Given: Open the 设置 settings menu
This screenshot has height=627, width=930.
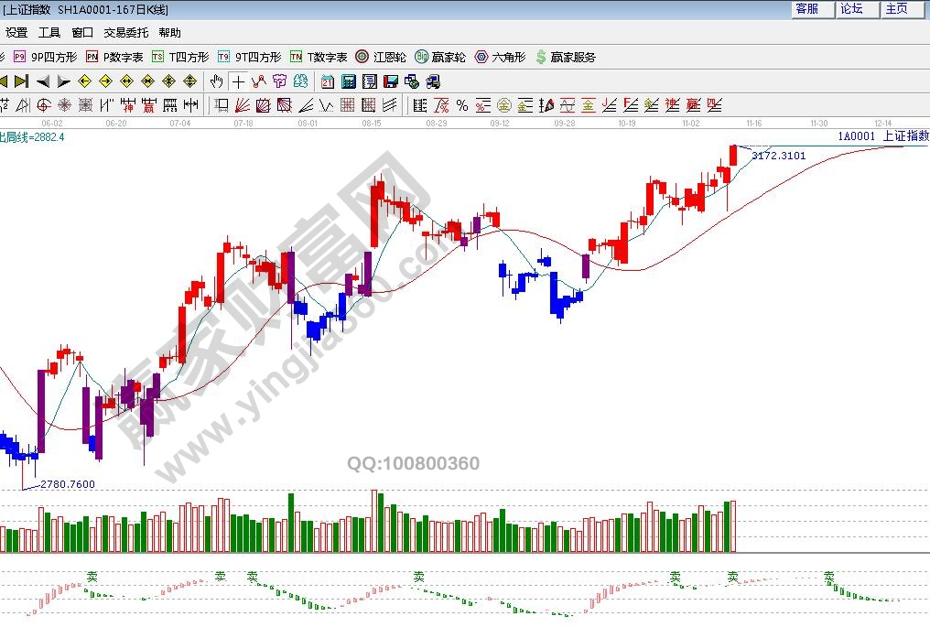Looking at the screenshot, I should pyautogui.click(x=16, y=32).
